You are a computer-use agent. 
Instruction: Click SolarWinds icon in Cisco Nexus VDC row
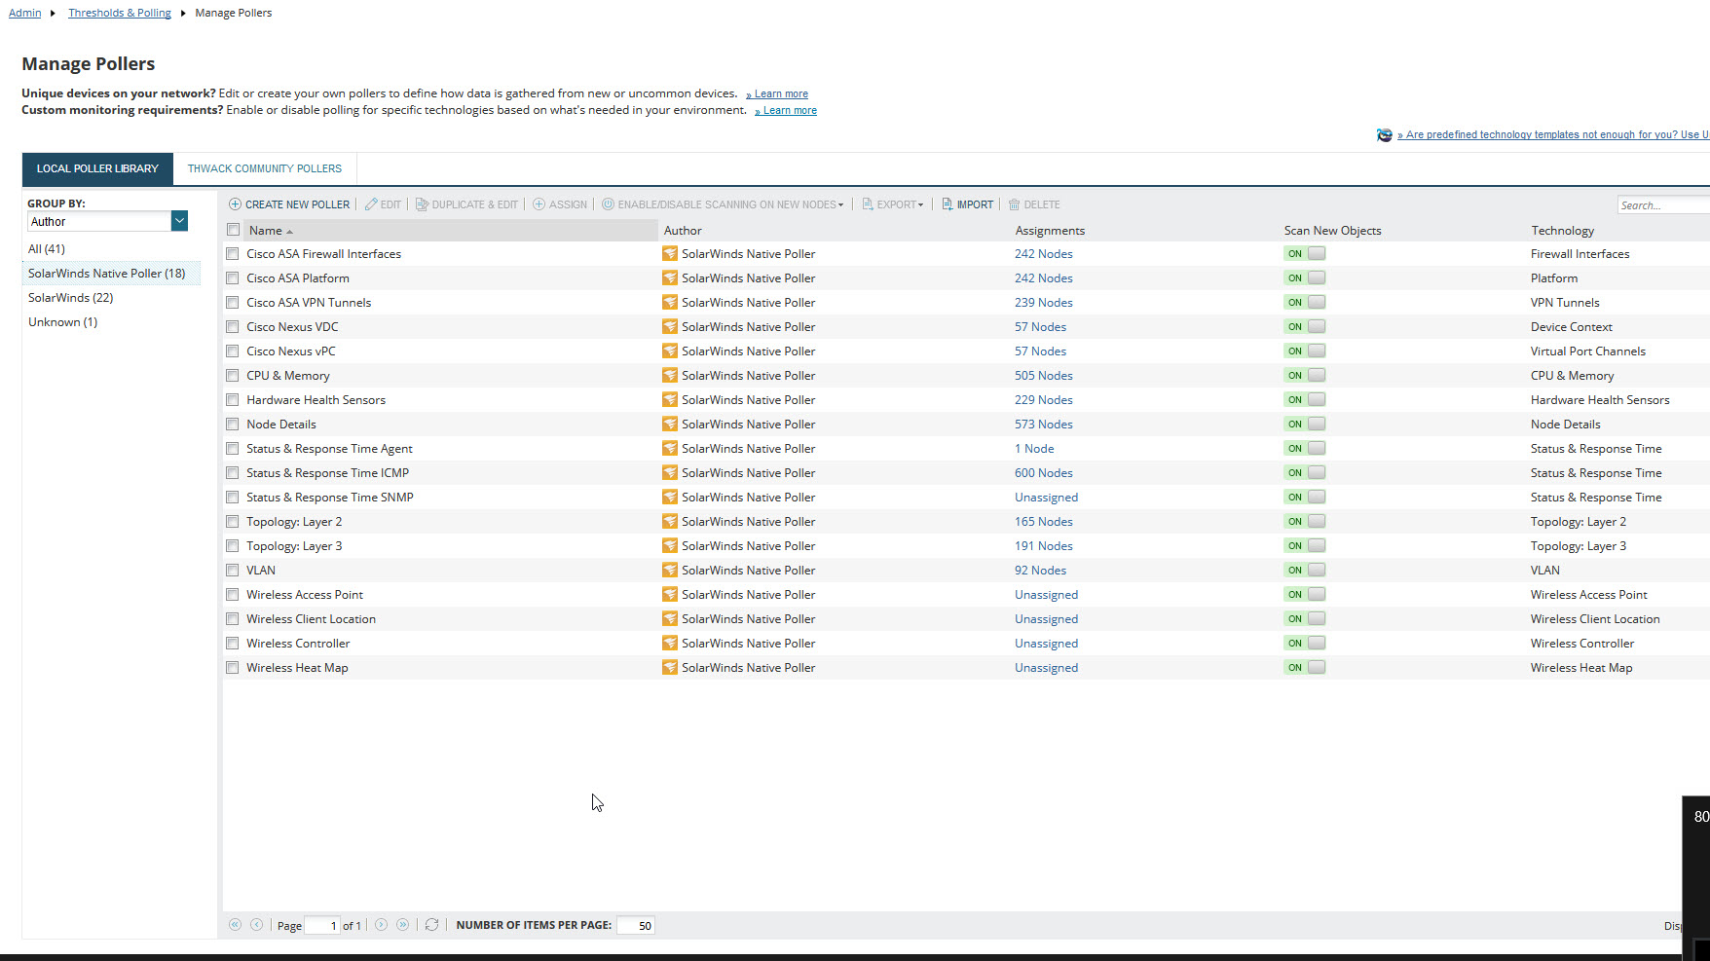pyautogui.click(x=670, y=326)
